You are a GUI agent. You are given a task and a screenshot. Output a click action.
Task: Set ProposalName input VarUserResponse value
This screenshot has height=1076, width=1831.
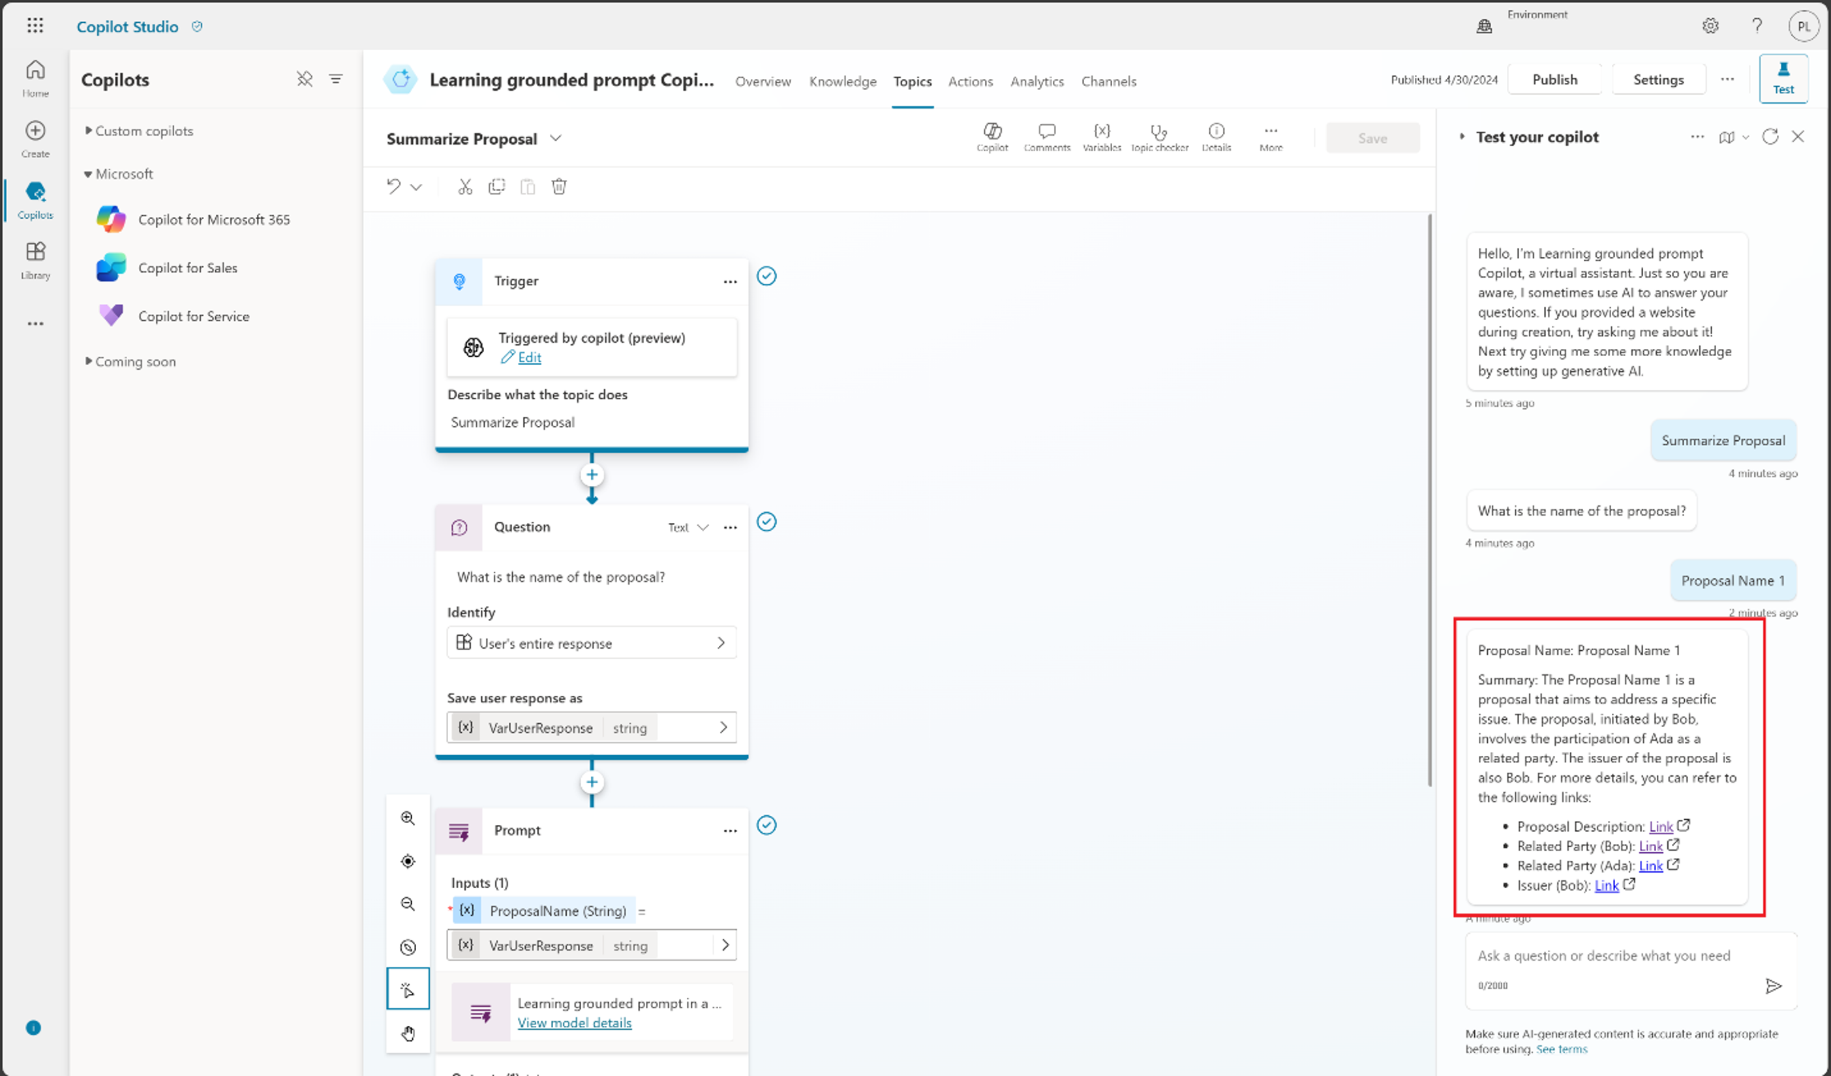(x=592, y=945)
